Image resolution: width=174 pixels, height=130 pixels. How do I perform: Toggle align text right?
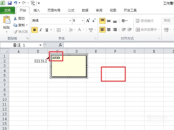[x=115, y=30]
